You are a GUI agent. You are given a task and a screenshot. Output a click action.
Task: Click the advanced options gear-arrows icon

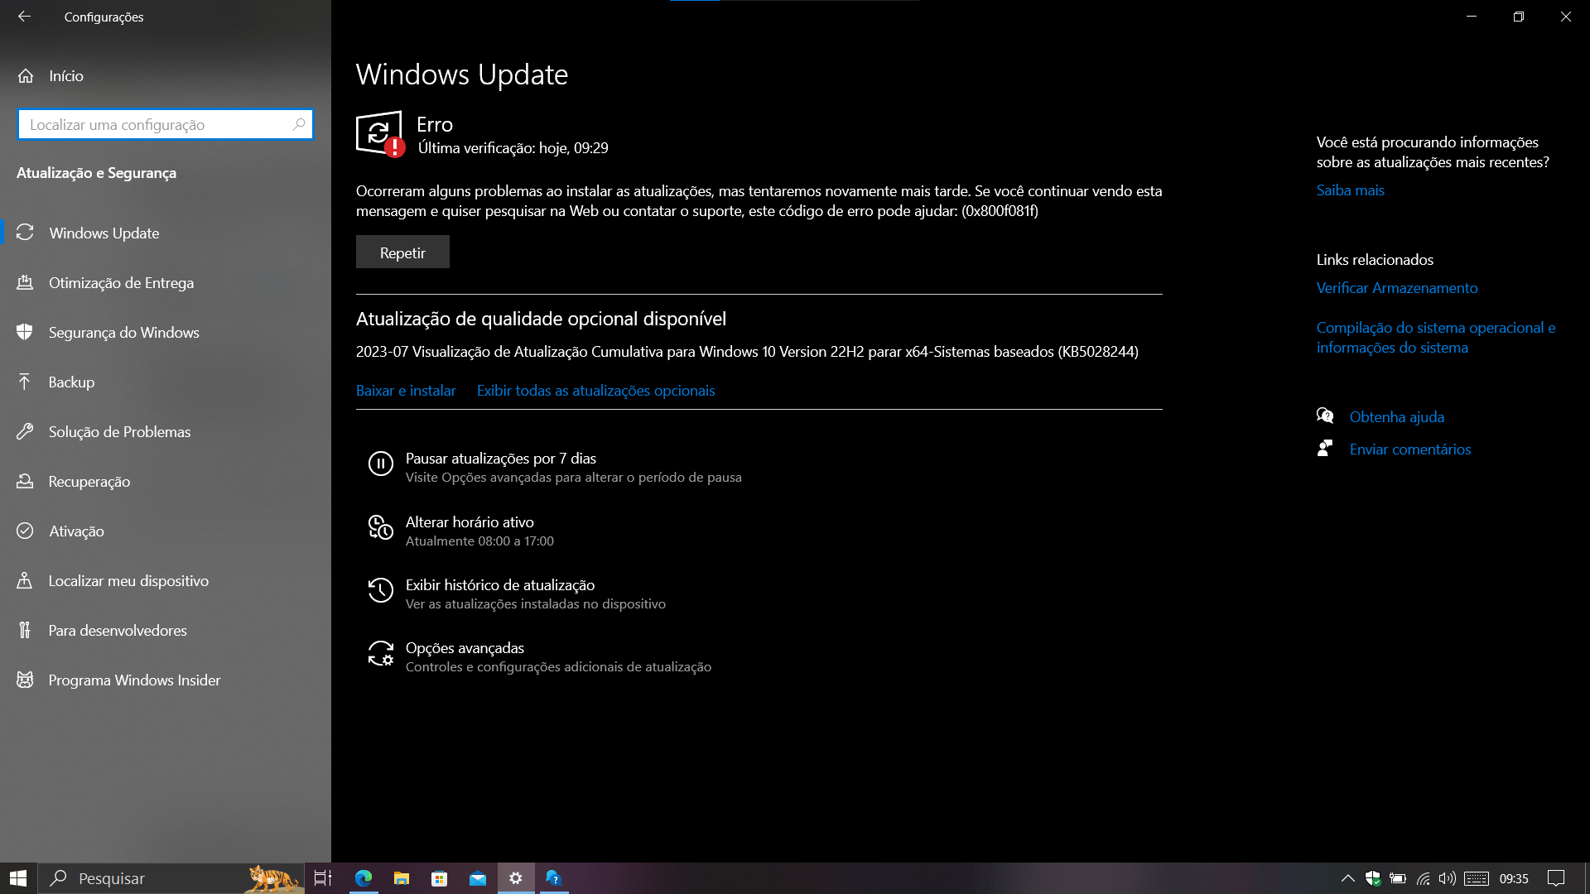point(380,654)
